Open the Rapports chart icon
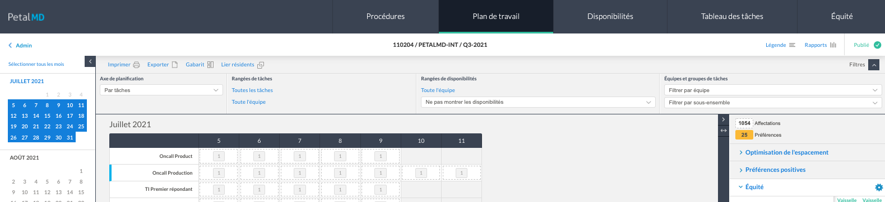This screenshot has width=885, height=202. point(833,45)
